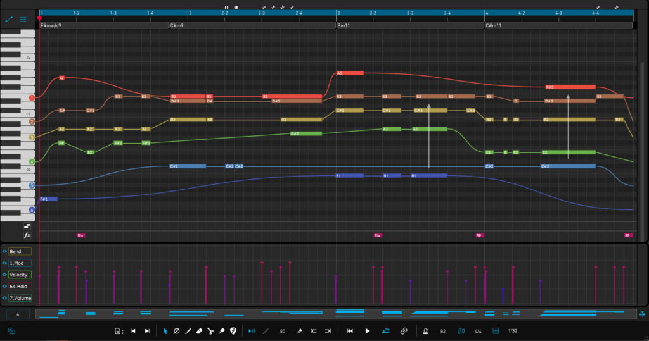Open the document options menu in toolbar
Viewport: 649px width, 341px height.
[119, 331]
